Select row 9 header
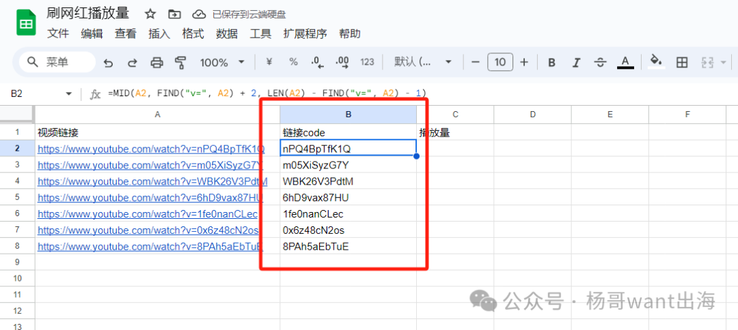 pyautogui.click(x=17, y=262)
